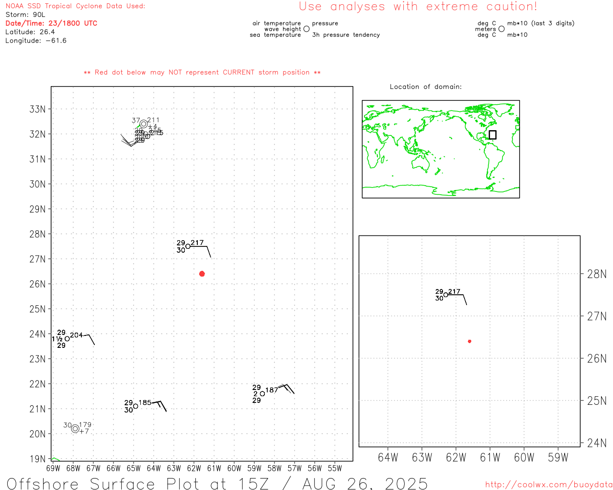
Task: Click the '28N' label on inset map
Action: tap(597, 274)
